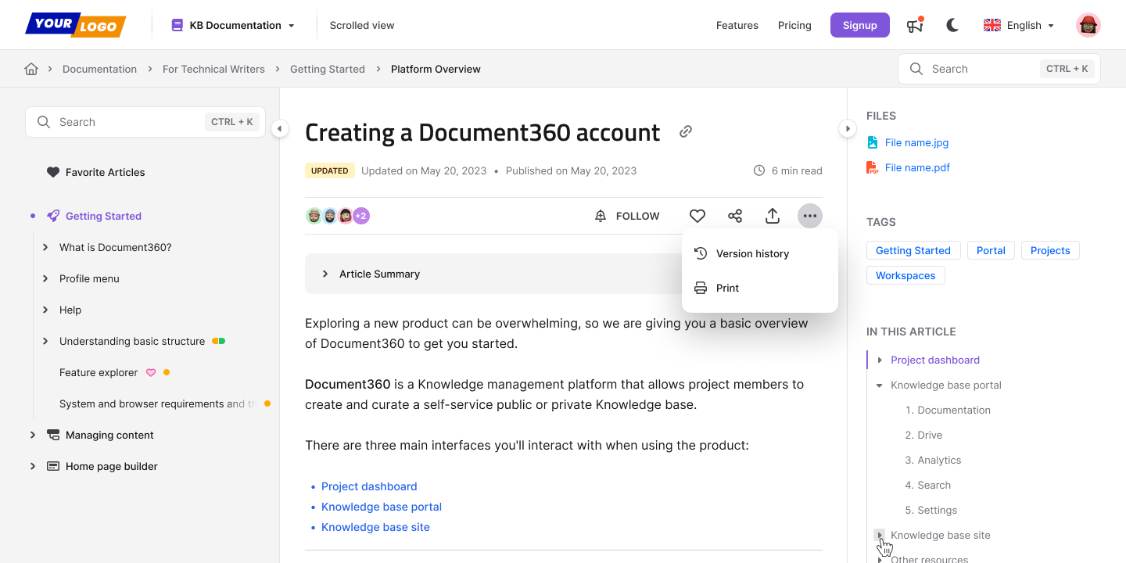Open Documentation breadcrumb link
1126x563 pixels.
[x=99, y=69]
